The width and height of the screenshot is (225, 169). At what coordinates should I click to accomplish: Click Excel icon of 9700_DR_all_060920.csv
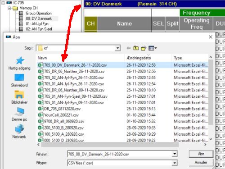click(40, 121)
